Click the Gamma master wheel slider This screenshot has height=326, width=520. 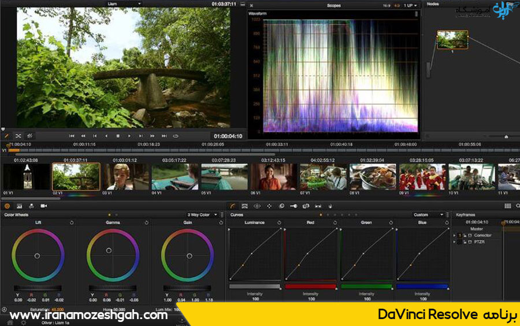tap(113, 288)
